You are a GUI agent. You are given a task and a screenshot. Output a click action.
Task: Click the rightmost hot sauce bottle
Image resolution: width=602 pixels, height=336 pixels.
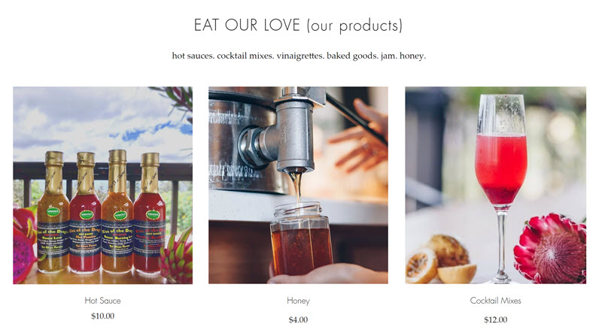(149, 213)
